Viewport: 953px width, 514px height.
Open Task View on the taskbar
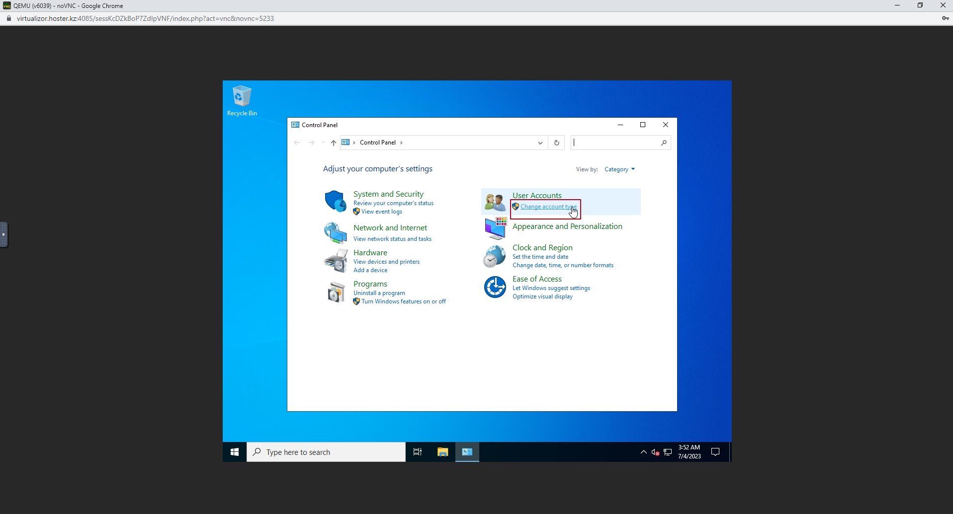coord(418,452)
